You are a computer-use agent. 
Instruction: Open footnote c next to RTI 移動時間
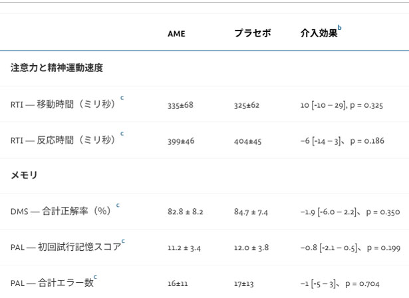122,98
